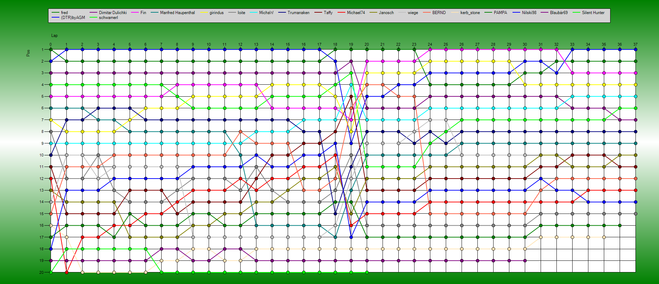This screenshot has width=659, height=284.
Task: Select Trumanaken in the legend
Action: (299, 13)
